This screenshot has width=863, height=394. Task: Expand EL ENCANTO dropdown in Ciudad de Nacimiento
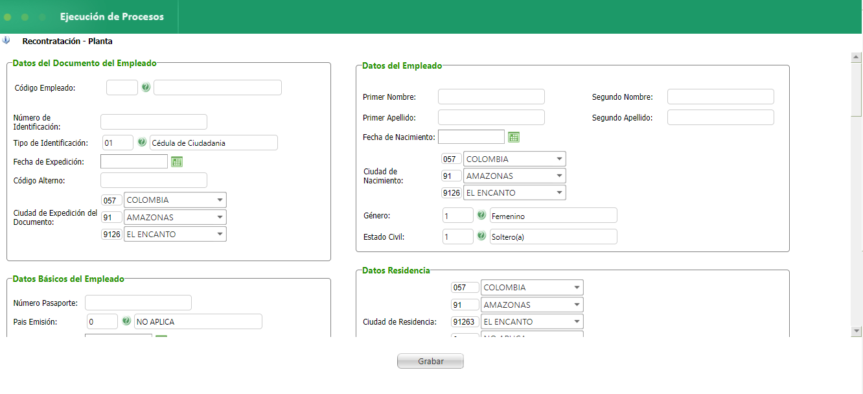click(x=559, y=192)
